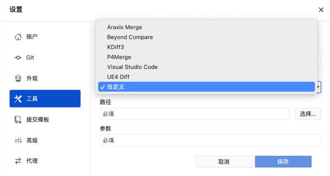The height and width of the screenshot is (176, 330).
Task: Choose Beyond Compare in the list
Action: pyautogui.click(x=130, y=37)
